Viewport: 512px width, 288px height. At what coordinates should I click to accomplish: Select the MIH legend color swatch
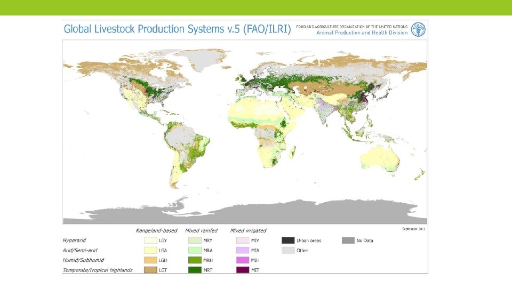[243, 260]
